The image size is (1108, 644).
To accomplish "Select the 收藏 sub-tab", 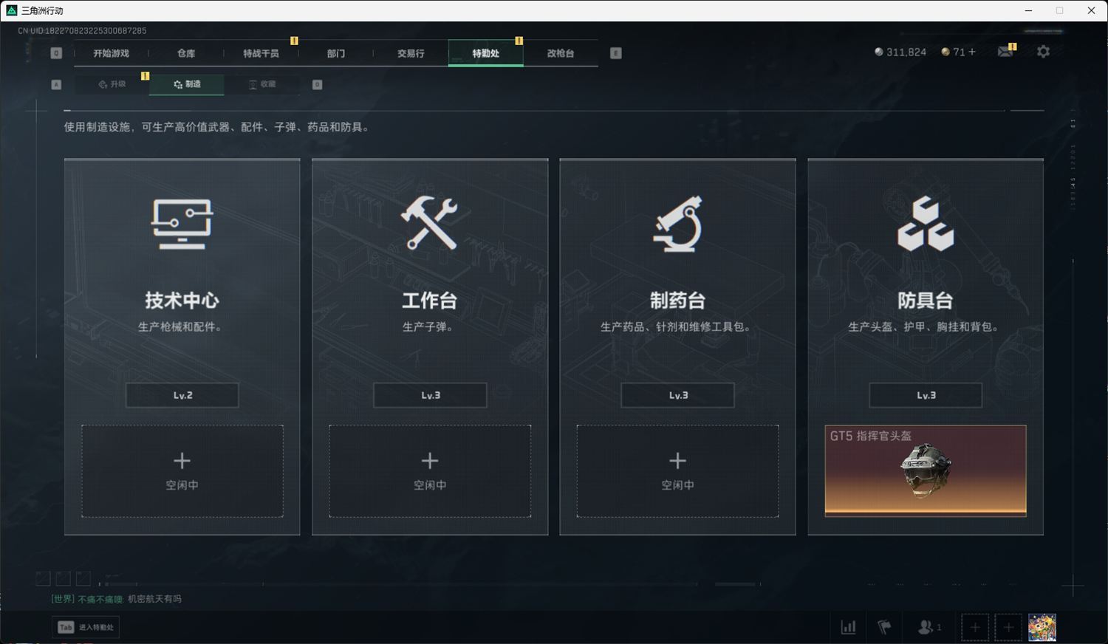I will [262, 84].
